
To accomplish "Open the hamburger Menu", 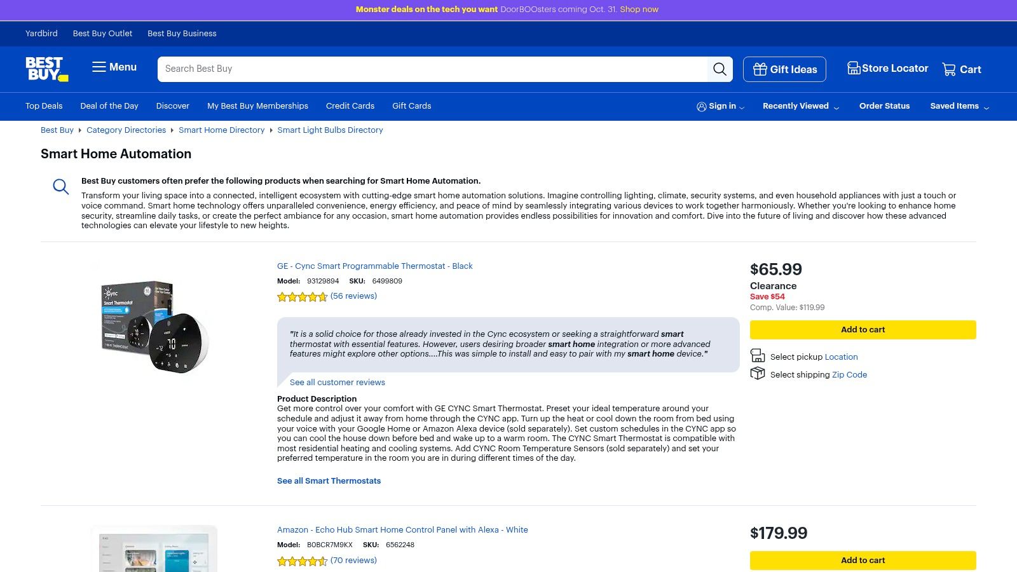I will [114, 67].
